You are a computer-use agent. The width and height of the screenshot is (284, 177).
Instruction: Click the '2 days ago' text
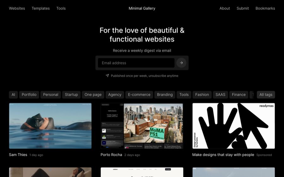132,155
